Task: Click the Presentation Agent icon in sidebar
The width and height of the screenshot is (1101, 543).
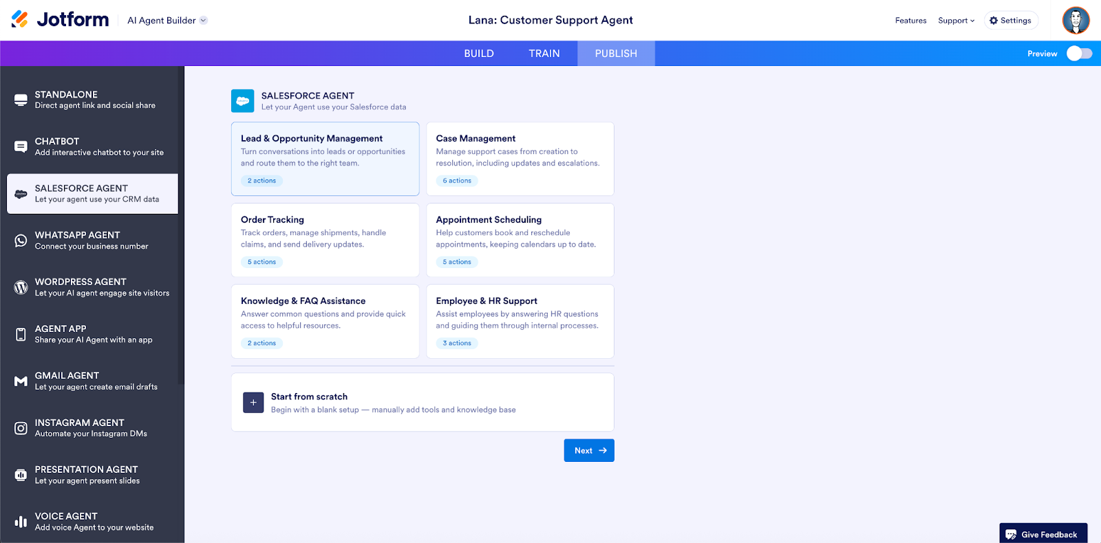Action: [x=21, y=475]
